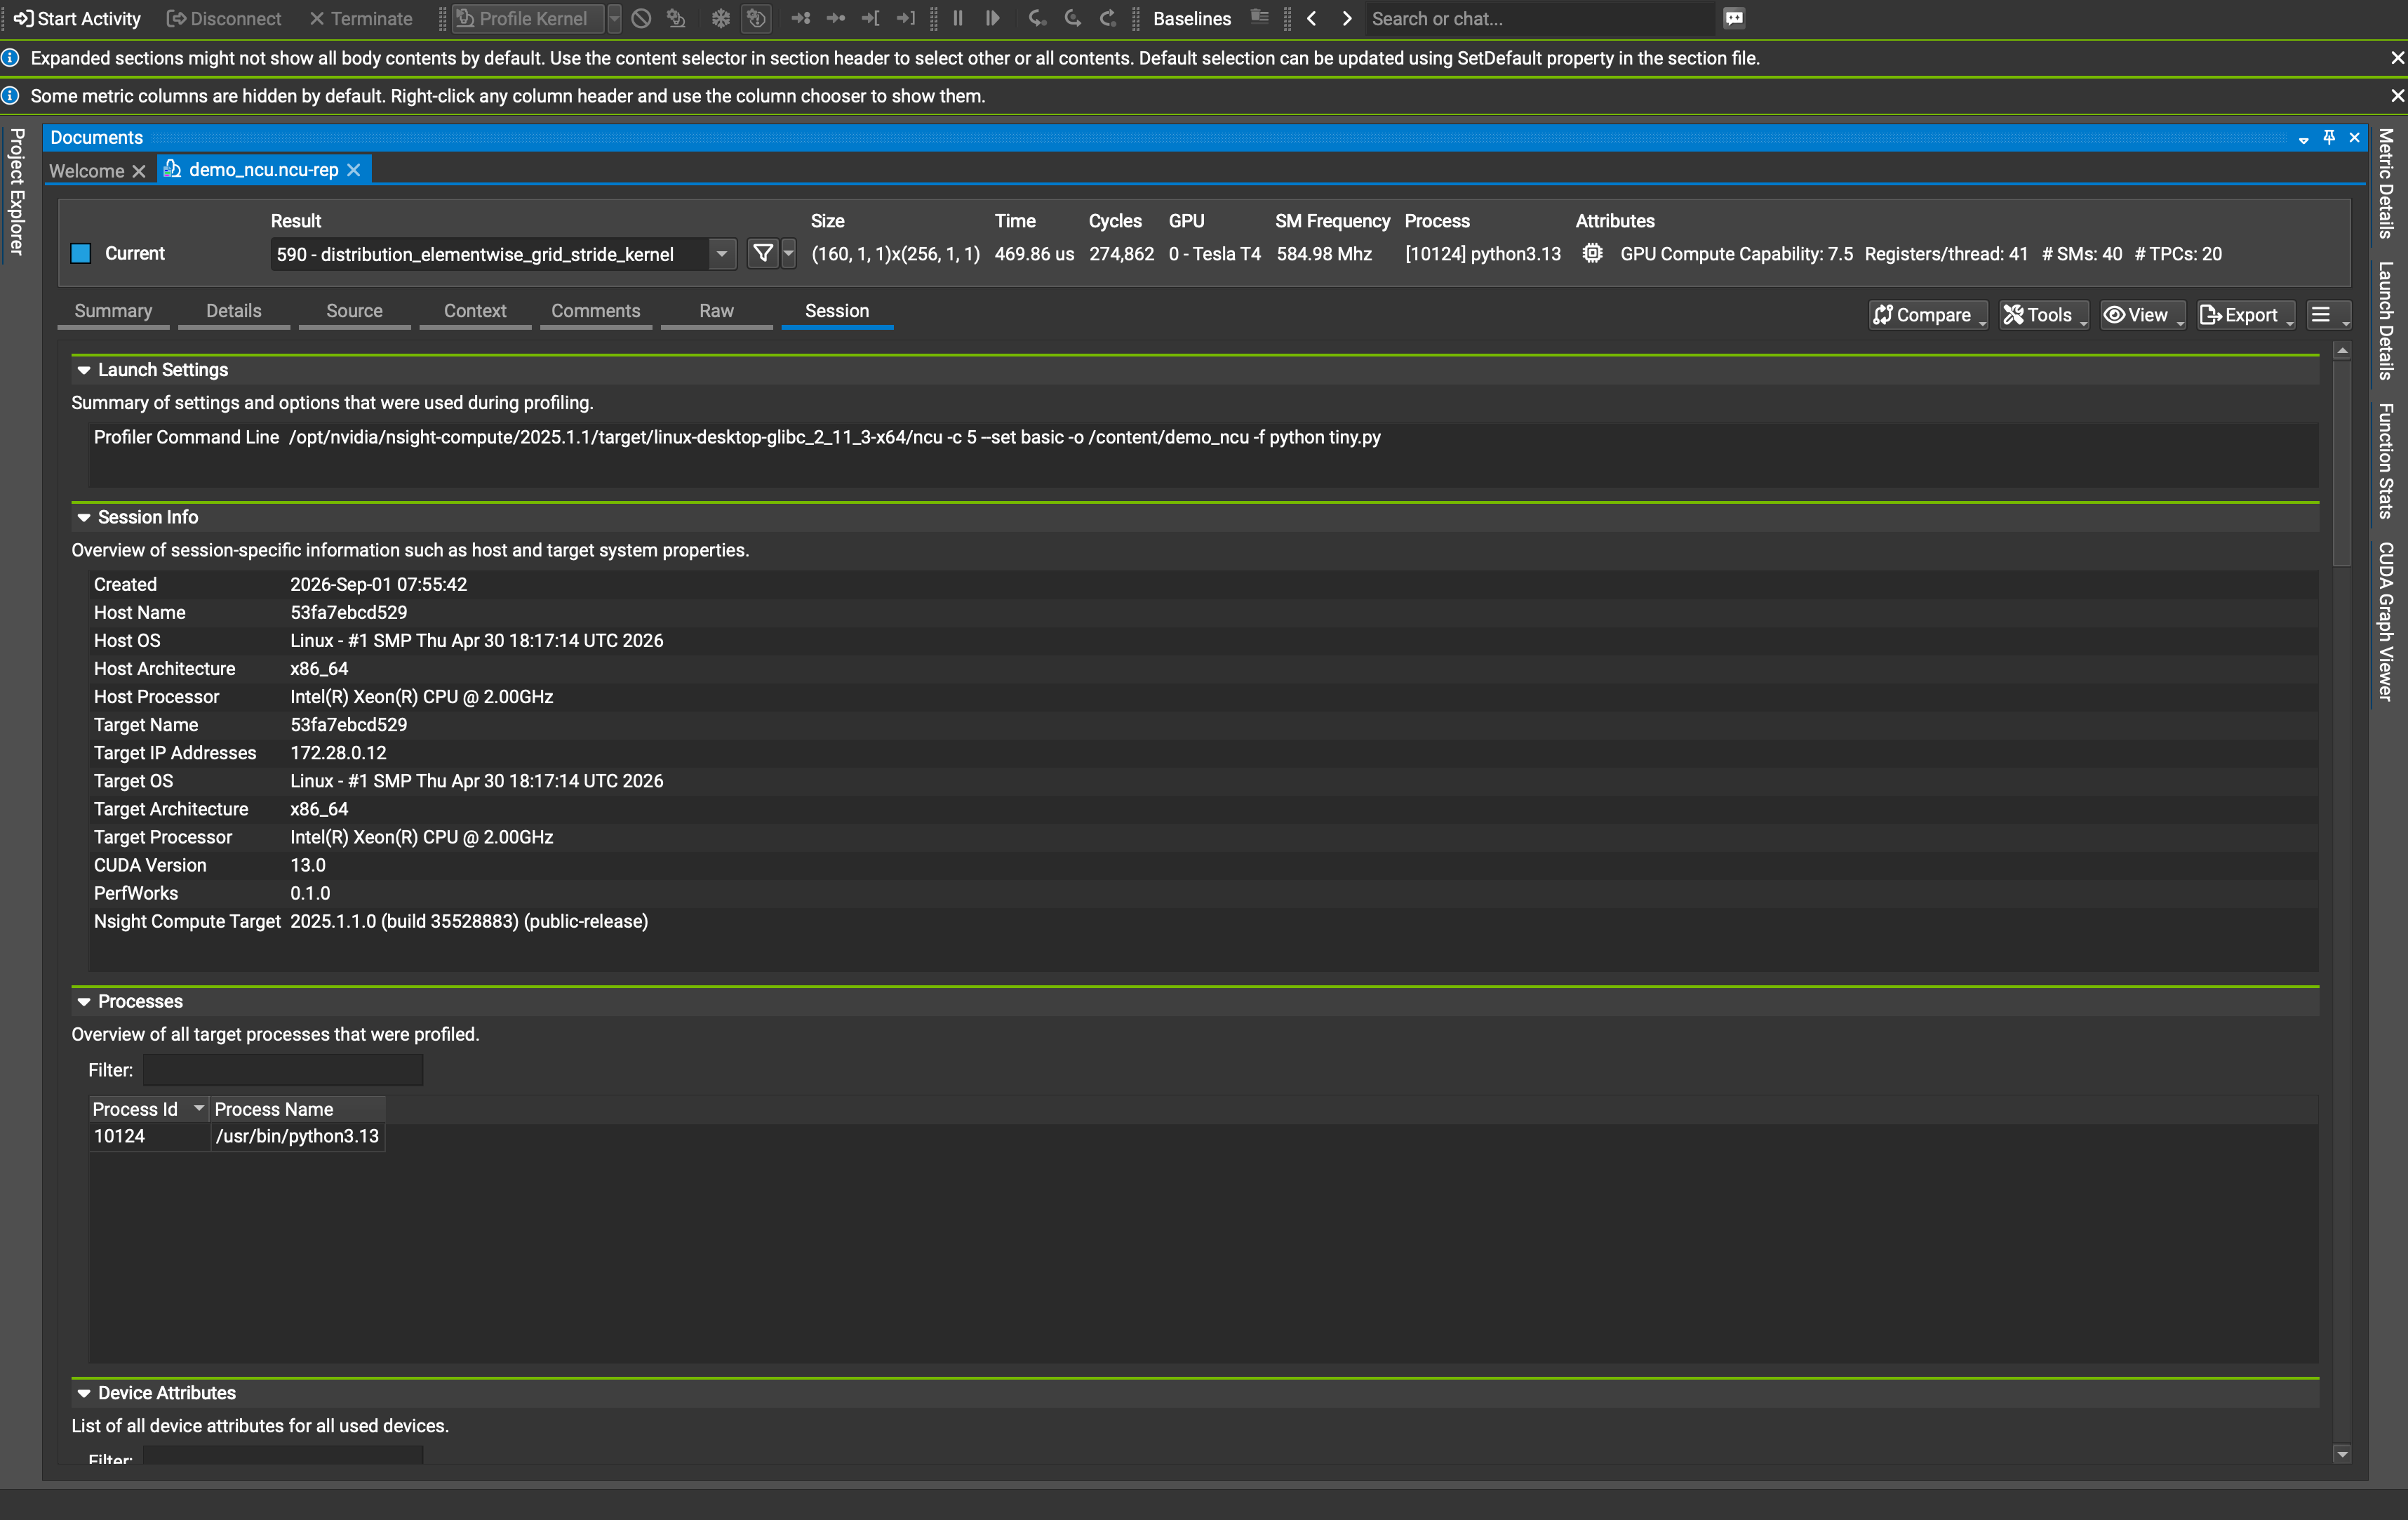The width and height of the screenshot is (2408, 1520).
Task: Click the clear baselines icon next to Baselines
Action: point(1260,18)
